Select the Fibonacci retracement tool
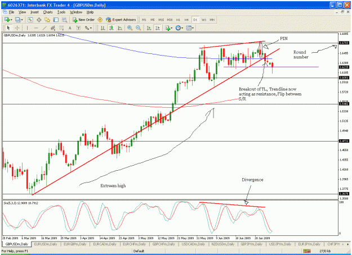This screenshot has width=352, height=255. [61, 28]
